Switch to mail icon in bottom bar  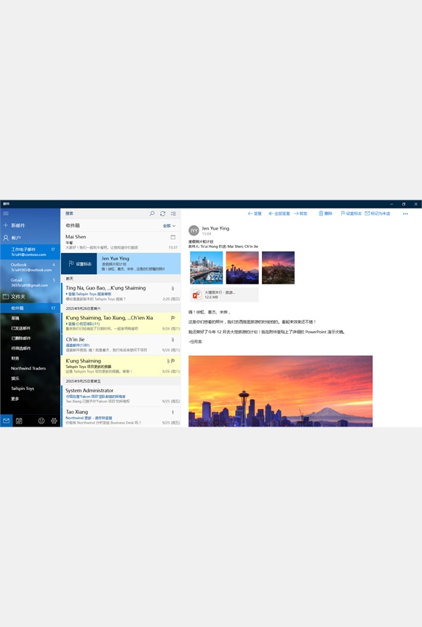(x=6, y=421)
